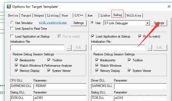
Task: Uncheck simulator Breakpoints checkbox
Action: (x=16, y=60)
